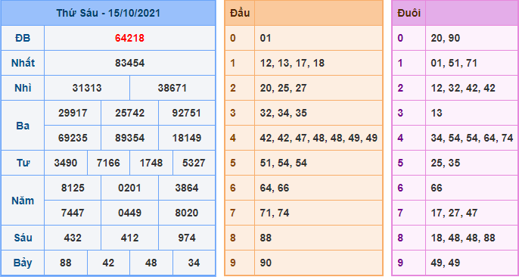This screenshot has width=519, height=277.
Task: Click Đầu values '71, 74'
Action: tap(275, 213)
